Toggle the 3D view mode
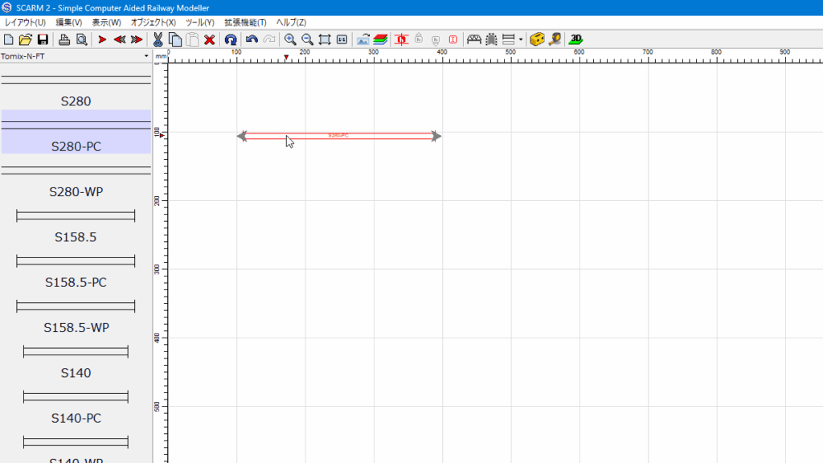Image resolution: width=823 pixels, height=463 pixels. pyautogui.click(x=575, y=39)
